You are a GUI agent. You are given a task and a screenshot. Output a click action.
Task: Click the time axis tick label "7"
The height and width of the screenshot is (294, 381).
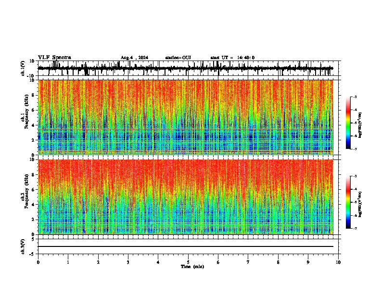(x=248, y=262)
